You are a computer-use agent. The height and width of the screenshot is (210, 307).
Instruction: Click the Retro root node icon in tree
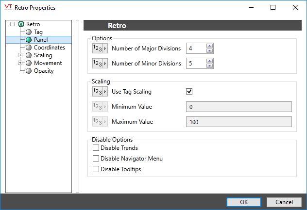point(21,24)
